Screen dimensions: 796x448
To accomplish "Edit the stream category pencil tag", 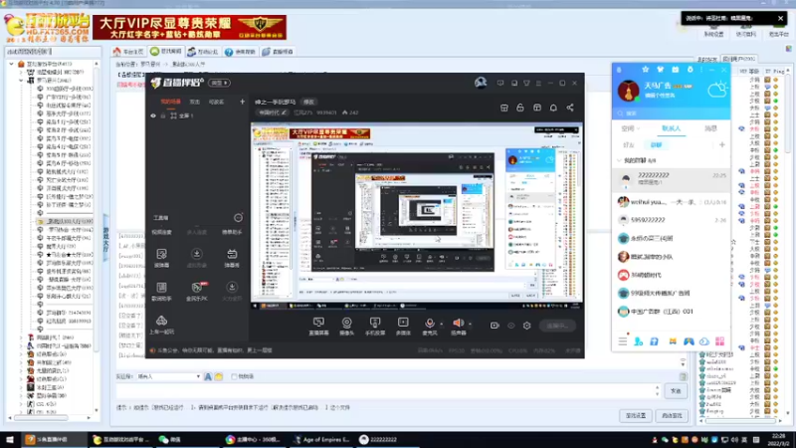I will (x=273, y=112).
